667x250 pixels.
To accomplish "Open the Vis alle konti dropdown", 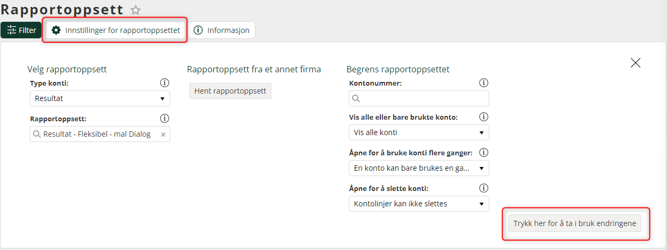I will [x=419, y=132].
